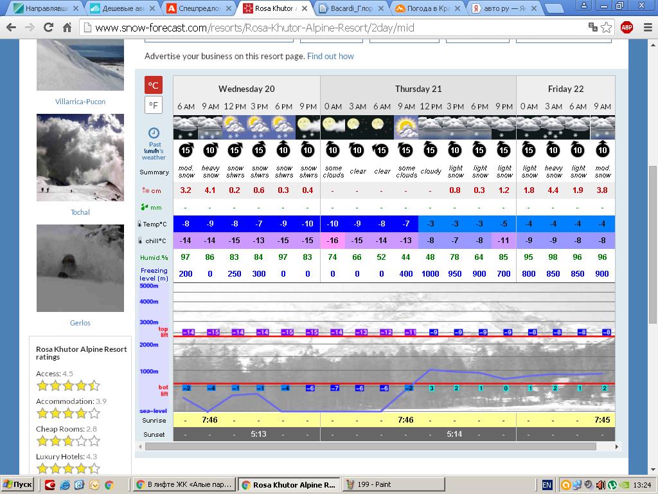Open the browser home page icon
This screenshot has height=494, width=658.
(x=67, y=28)
